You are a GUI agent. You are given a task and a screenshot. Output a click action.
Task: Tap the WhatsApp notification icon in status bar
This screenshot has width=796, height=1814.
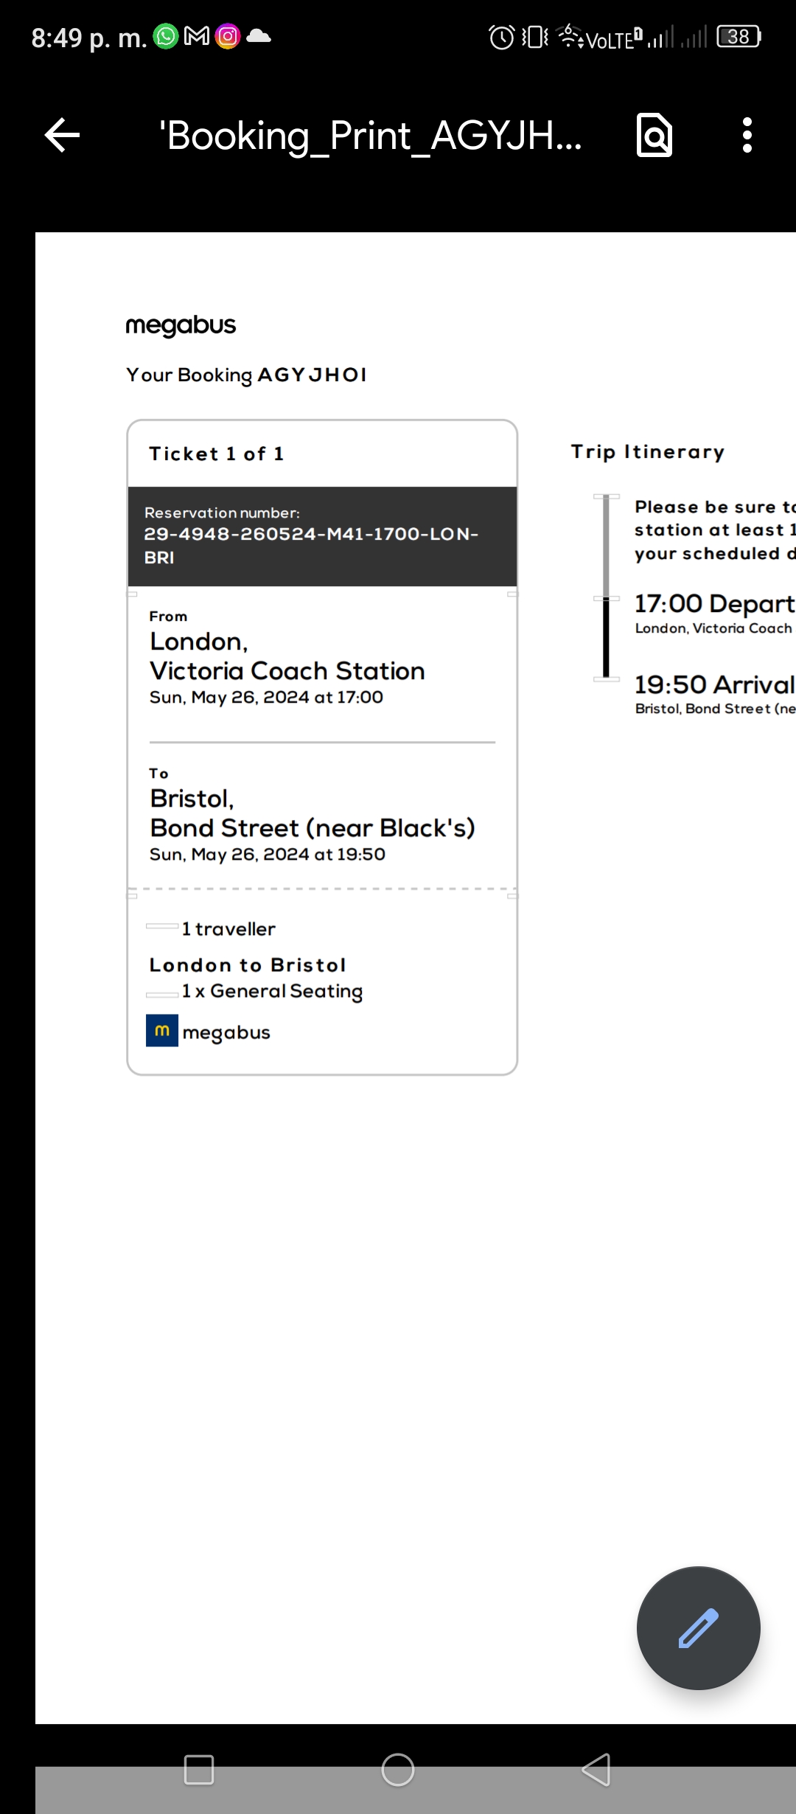[x=166, y=36]
